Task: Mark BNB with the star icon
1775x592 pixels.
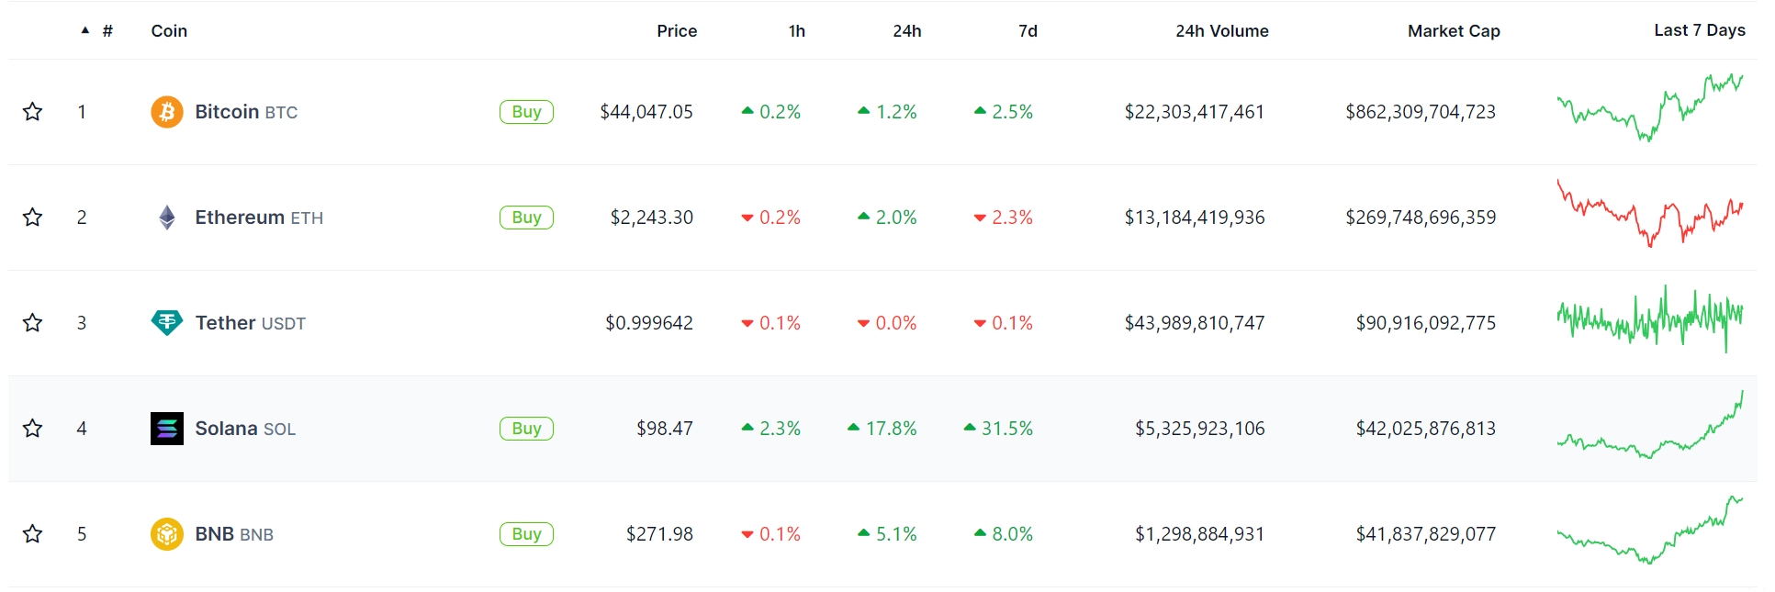Action: point(33,534)
